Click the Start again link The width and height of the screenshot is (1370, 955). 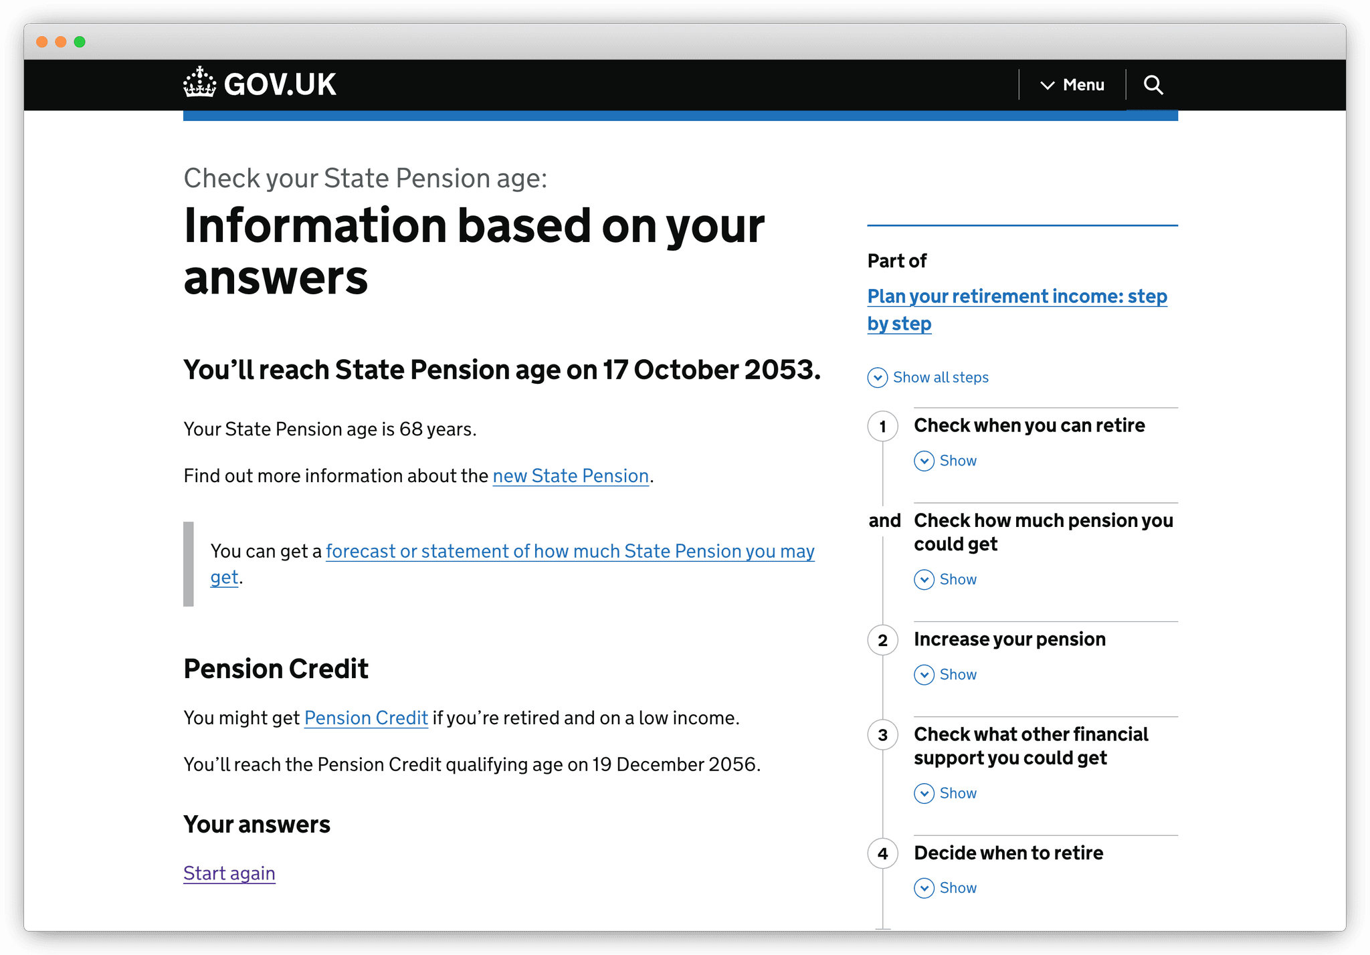(x=229, y=873)
